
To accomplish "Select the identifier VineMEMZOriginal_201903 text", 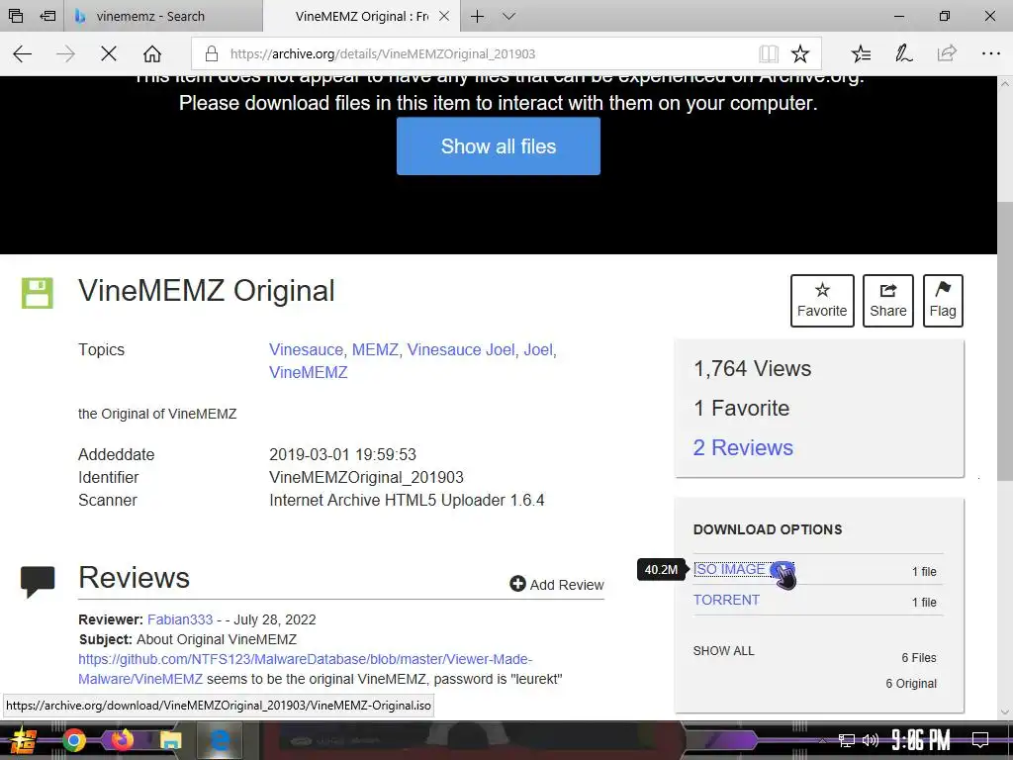I will point(366,477).
